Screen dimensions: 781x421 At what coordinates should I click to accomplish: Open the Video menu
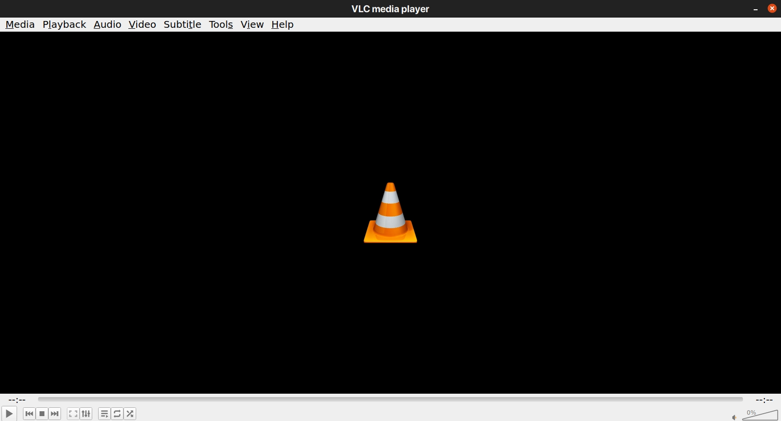click(142, 24)
